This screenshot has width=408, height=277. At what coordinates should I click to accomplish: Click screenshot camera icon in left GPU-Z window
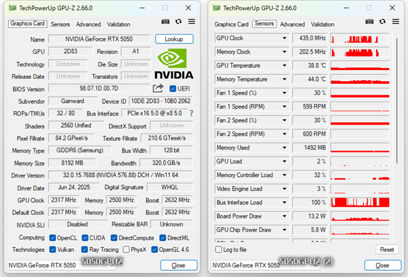coord(165,22)
